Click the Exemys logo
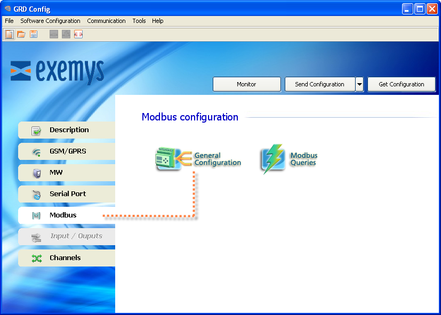 (x=57, y=71)
